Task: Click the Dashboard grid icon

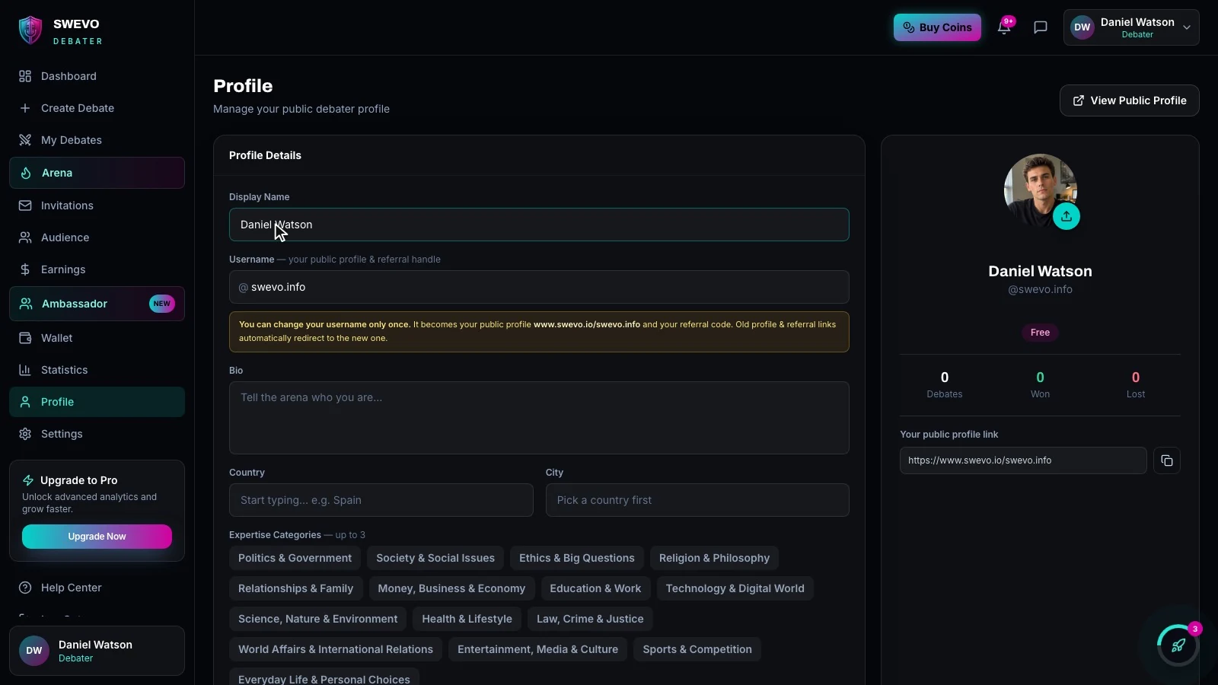Action: tap(25, 76)
